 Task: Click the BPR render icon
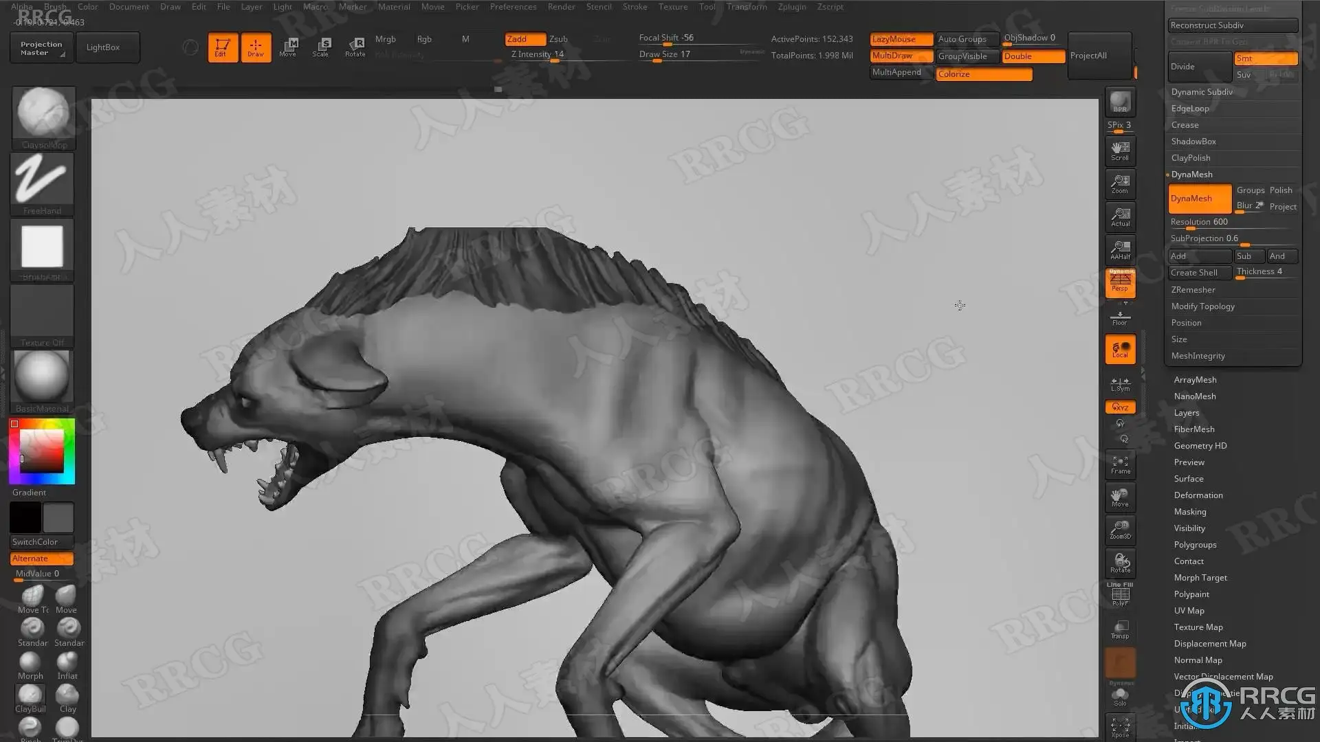[1120, 102]
